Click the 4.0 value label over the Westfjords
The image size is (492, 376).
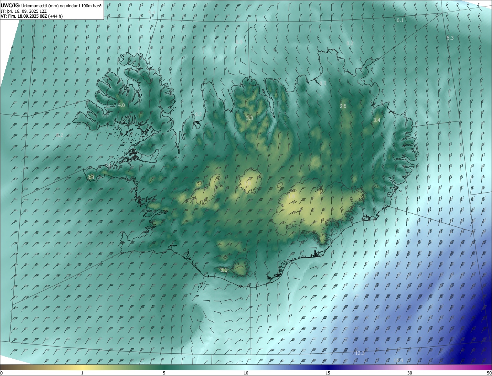pyautogui.click(x=121, y=105)
